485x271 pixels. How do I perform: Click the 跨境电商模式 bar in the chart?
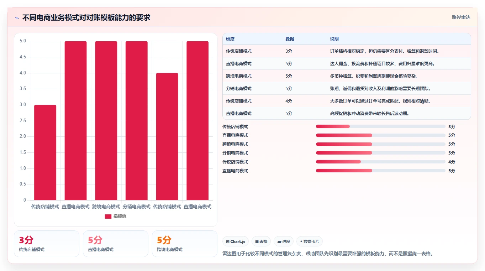pos(106,121)
